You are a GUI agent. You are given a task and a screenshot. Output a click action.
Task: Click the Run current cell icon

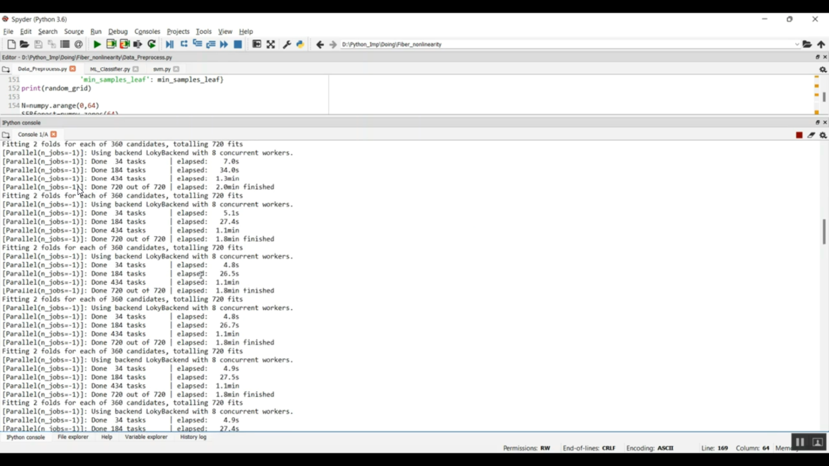[111, 44]
